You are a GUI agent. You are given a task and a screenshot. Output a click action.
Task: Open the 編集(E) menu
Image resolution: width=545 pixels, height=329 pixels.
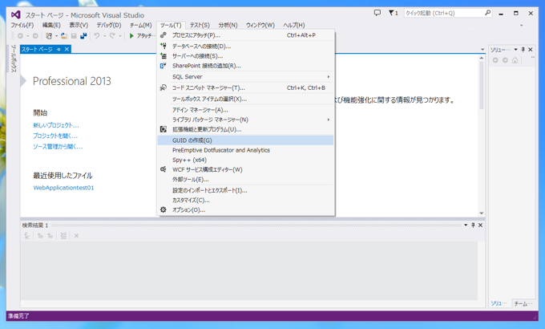[51, 25]
